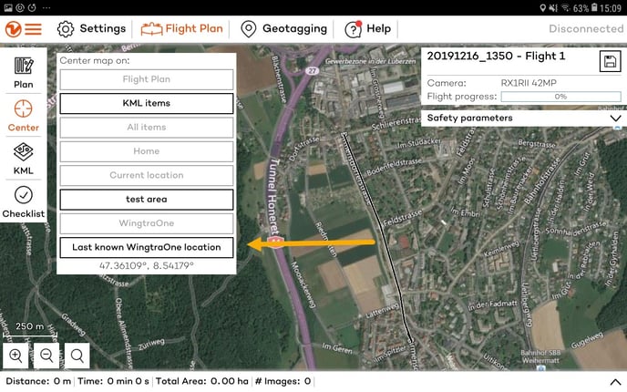
Task: Open the Settings tab
Action: coord(91,28)
